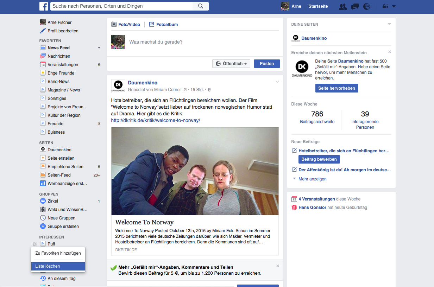Screen dimensions: 434x287
Task: Click the gear icon beside Puff
Action: click(x=34, y=244)
